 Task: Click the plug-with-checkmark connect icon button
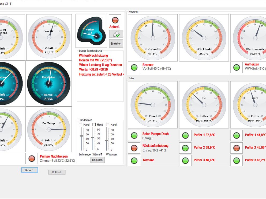[116, 34]
